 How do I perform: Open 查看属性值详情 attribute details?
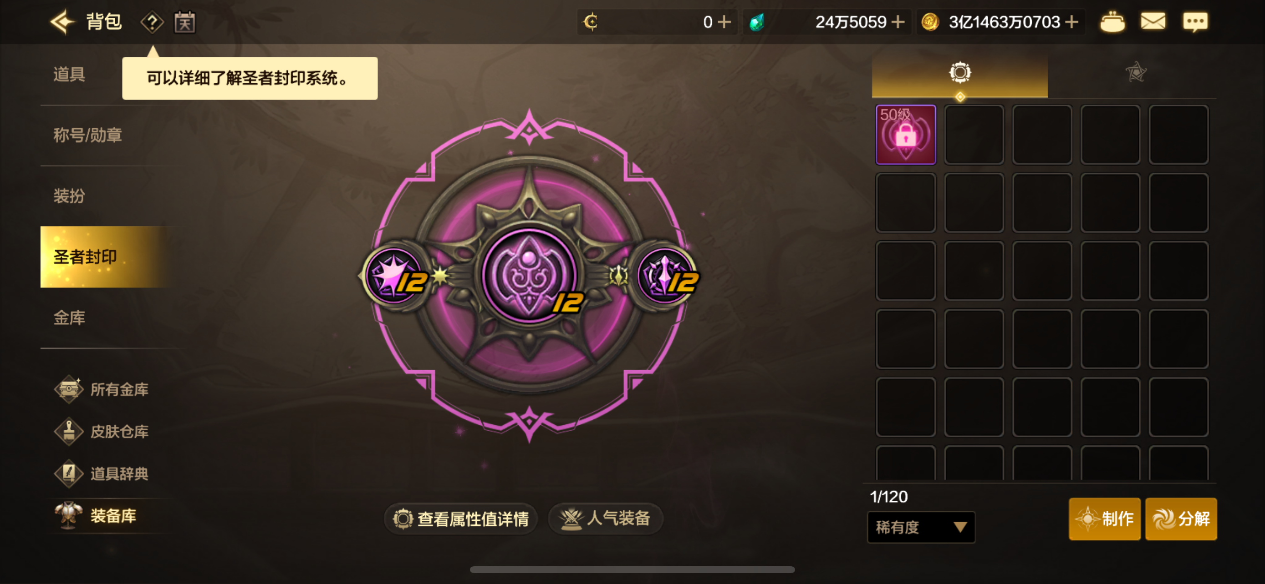461,519
